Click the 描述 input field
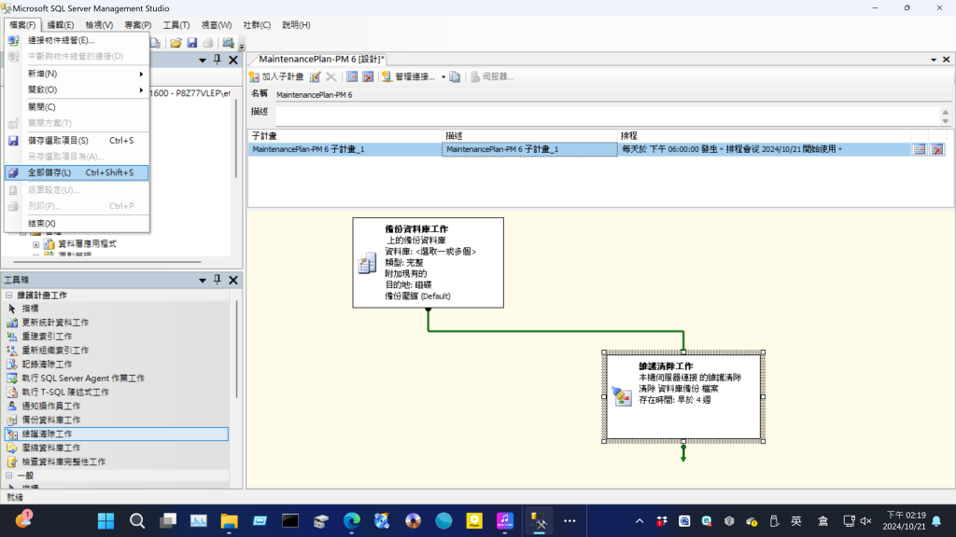 coord(607,116)
